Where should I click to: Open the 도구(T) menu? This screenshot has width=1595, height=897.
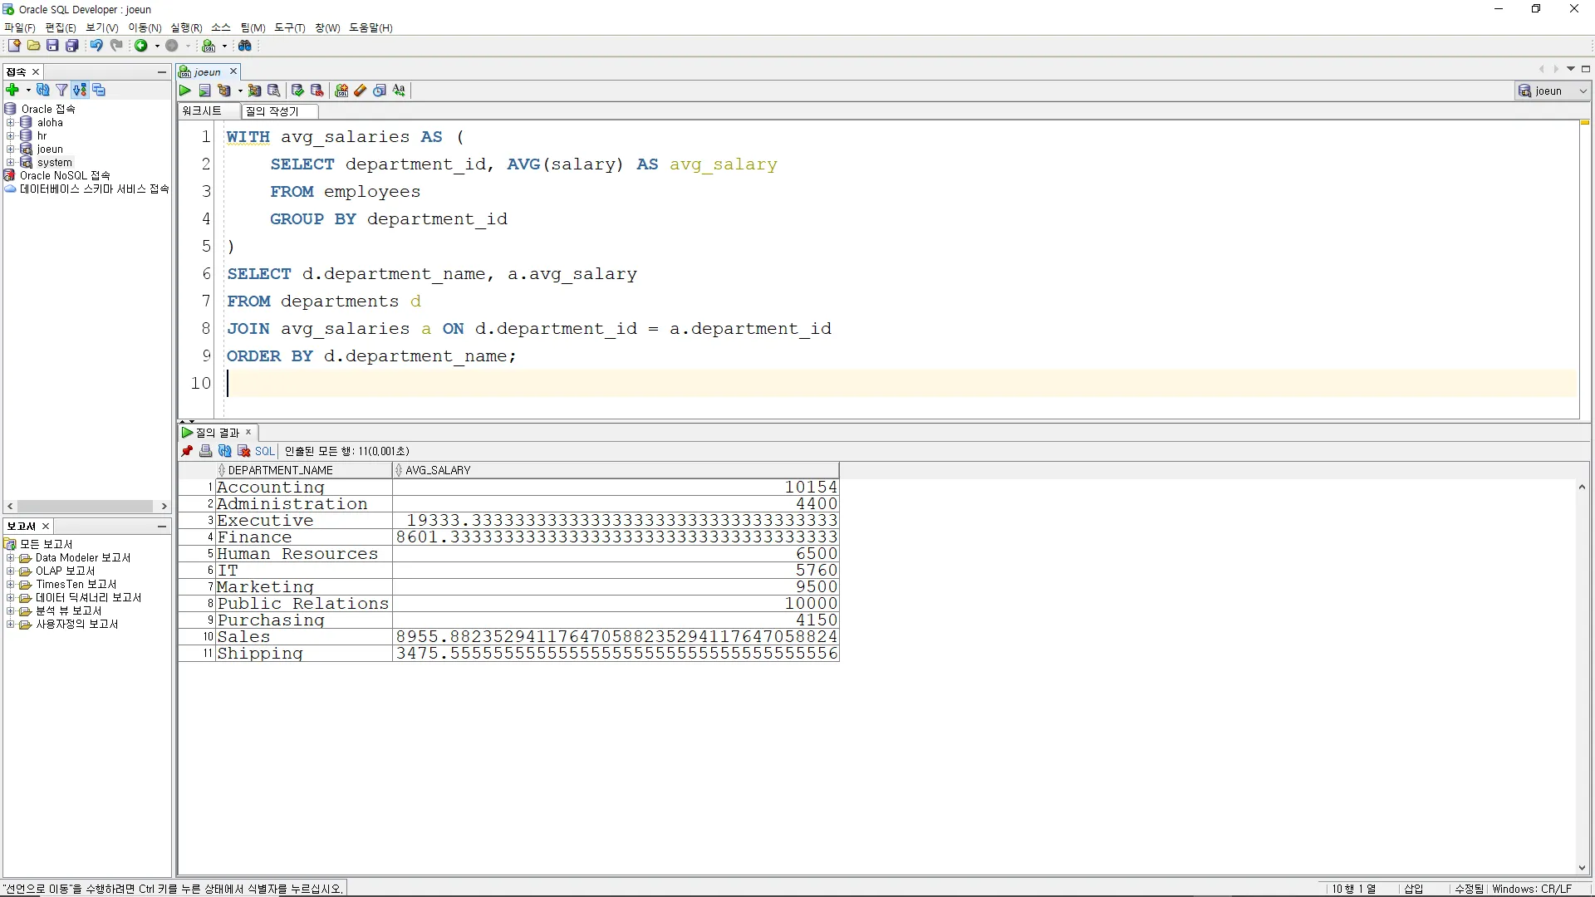289,27
